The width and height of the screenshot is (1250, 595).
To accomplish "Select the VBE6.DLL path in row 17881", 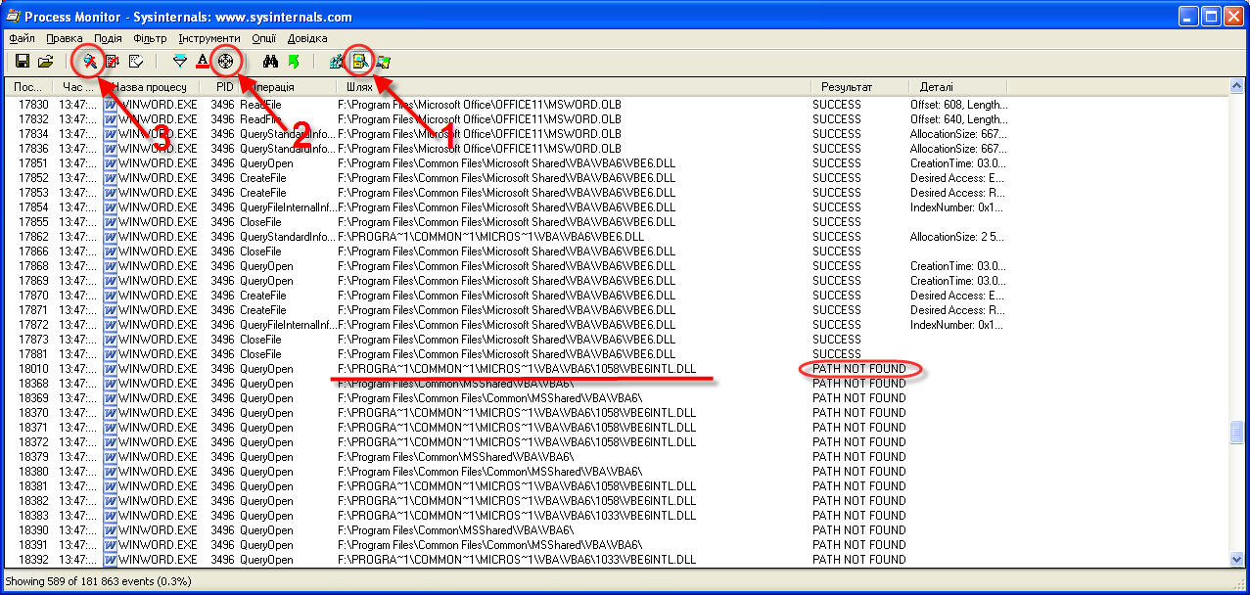I will point(506,354).
